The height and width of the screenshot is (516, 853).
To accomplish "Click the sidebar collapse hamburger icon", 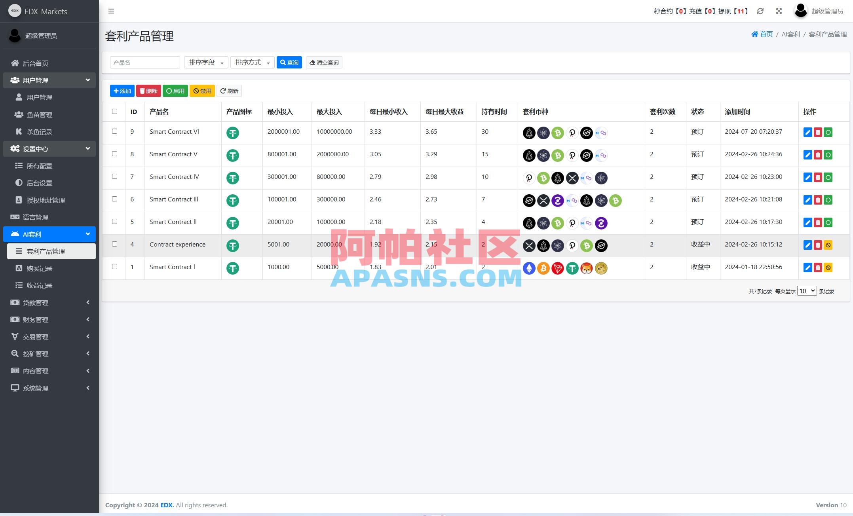I will coord(111,11).
